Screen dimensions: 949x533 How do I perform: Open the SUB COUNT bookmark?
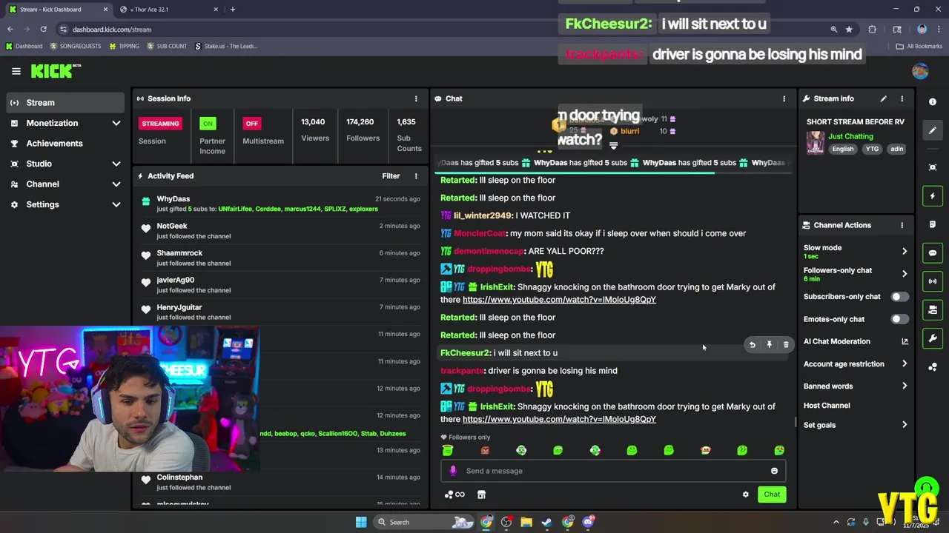[167, 46]
